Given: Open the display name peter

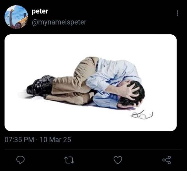Looking at the screenshot, I should [x=40, y=11].
